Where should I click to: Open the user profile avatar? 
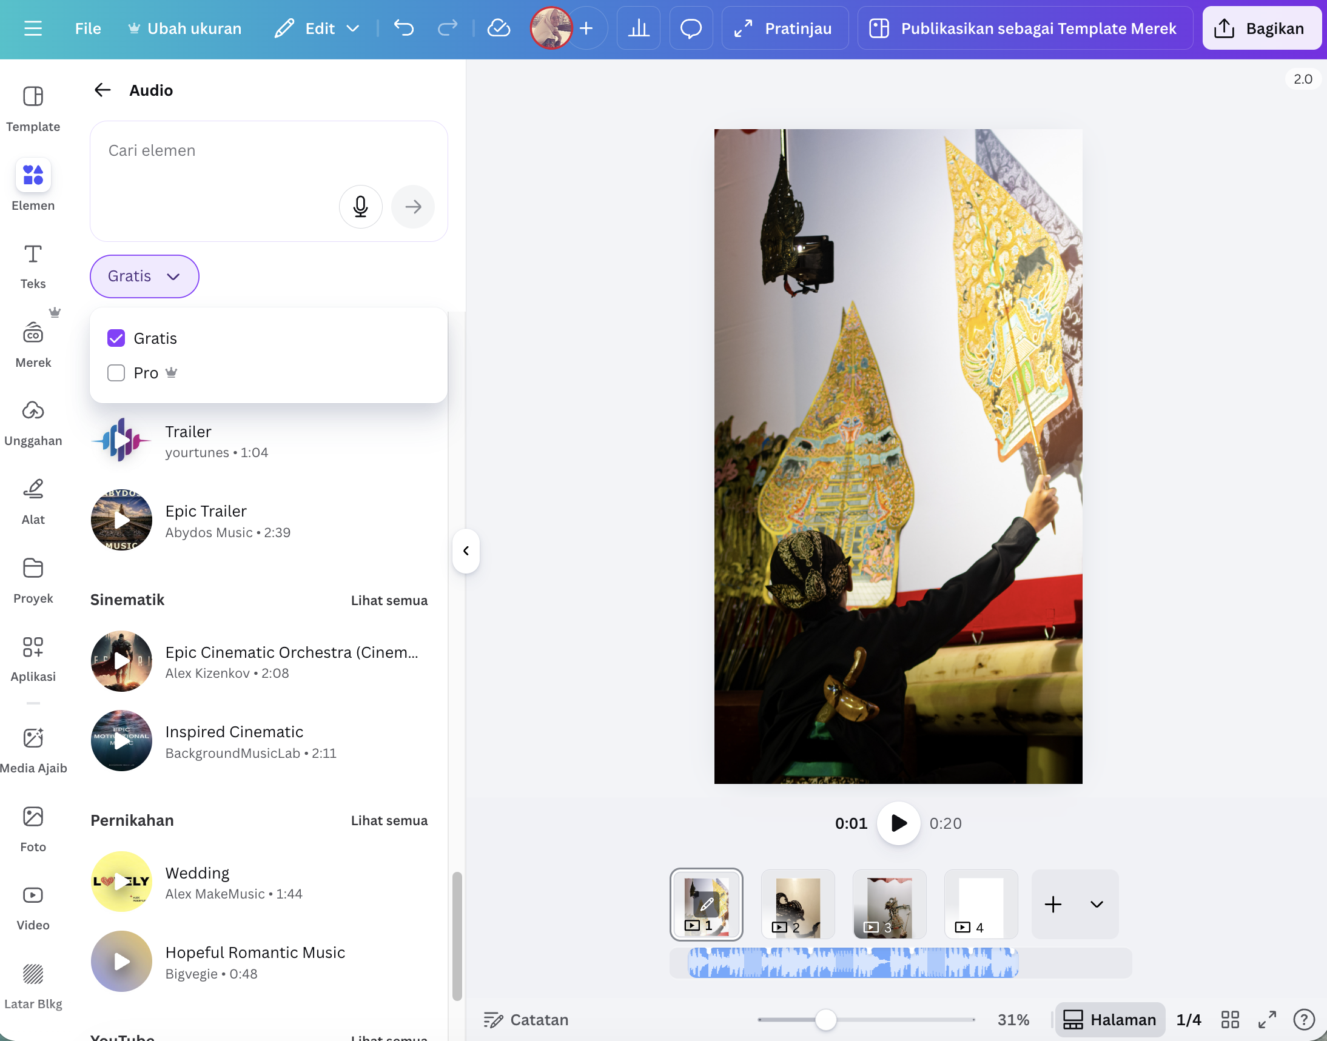tap(551, 28)
